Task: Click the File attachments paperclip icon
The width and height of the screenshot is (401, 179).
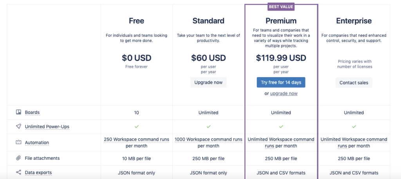Action: coord(18,158)
